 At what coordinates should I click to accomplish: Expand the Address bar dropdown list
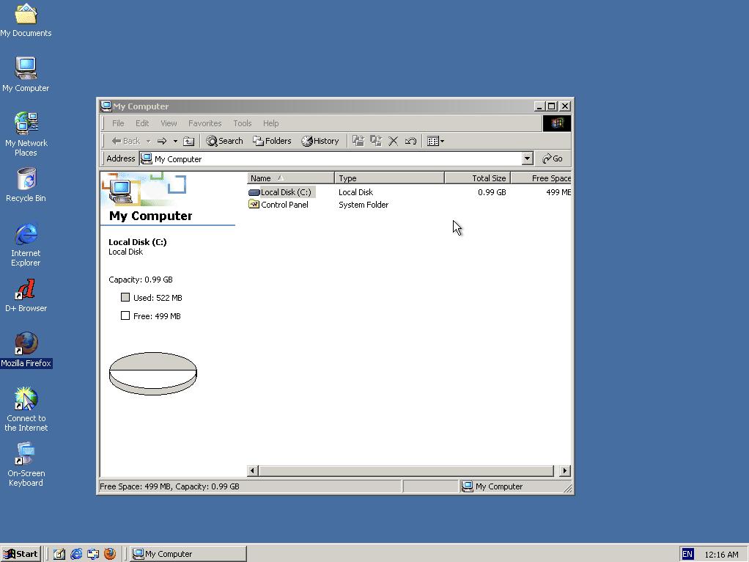[x=527, y=158]
